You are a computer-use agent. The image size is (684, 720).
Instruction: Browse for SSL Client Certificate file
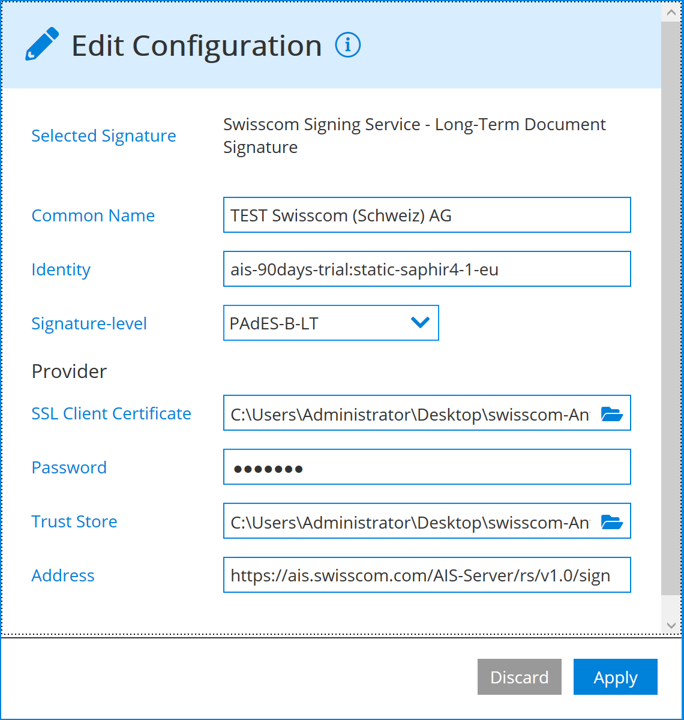[x=612, y=413]
